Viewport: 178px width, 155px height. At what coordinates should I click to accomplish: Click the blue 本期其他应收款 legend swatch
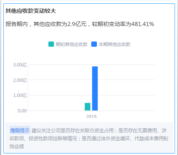pyautogui.click(x=94, y=44)
